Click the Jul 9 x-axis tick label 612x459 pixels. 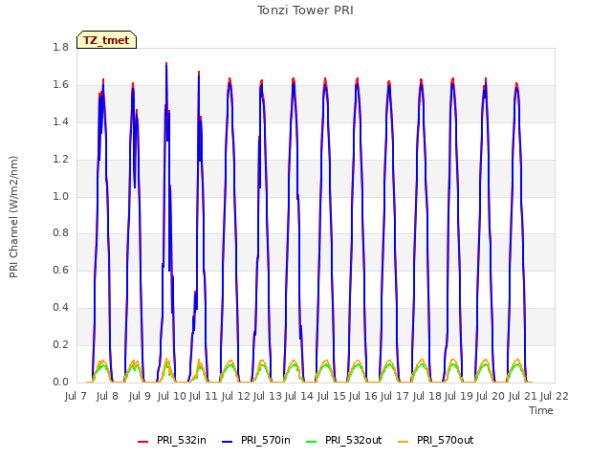tap(140, 396)
